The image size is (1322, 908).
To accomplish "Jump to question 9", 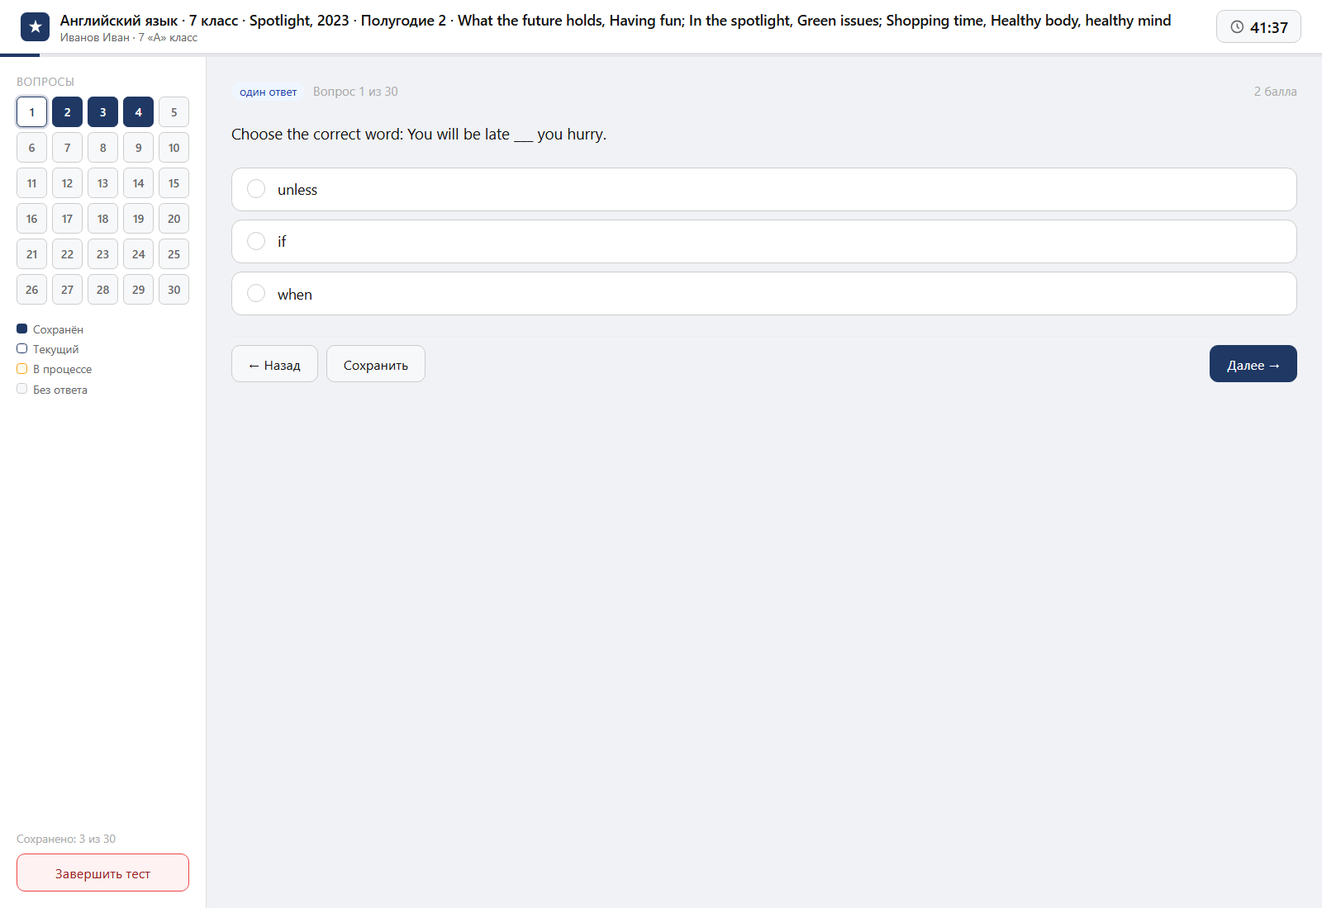I will click(138, 148).
